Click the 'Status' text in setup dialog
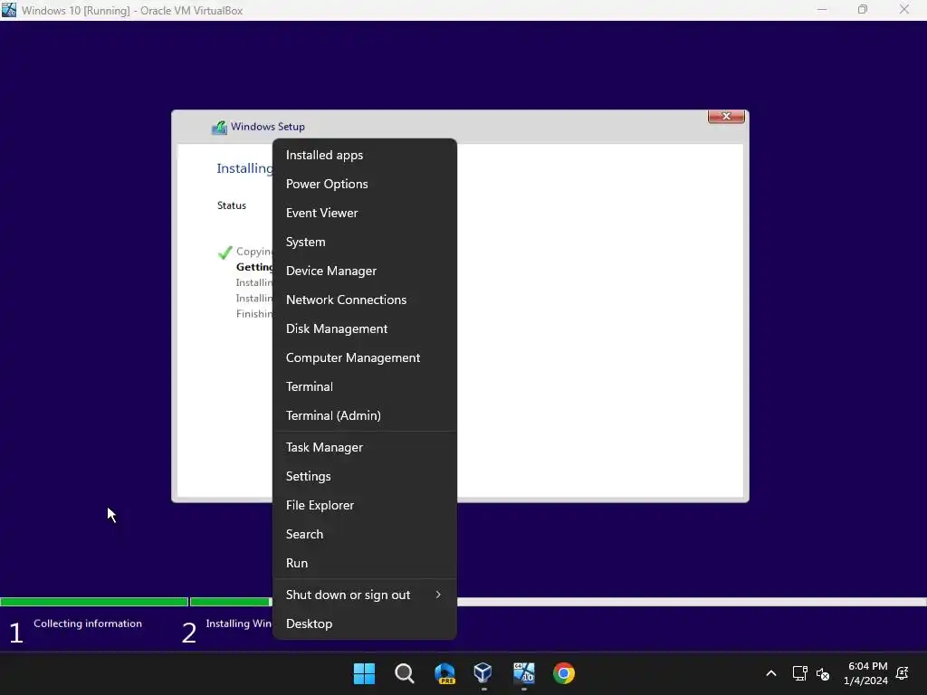Viewport: 927px width, 695px height. pos(231,205)
